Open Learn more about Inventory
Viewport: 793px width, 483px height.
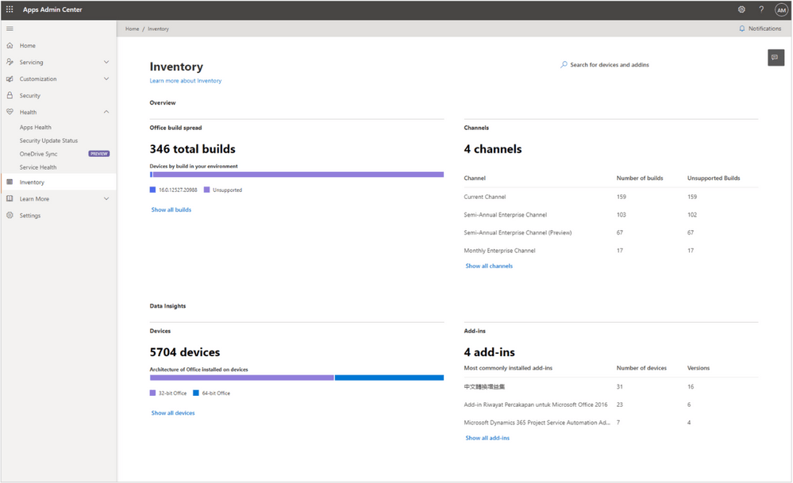[x=184, y=80]
